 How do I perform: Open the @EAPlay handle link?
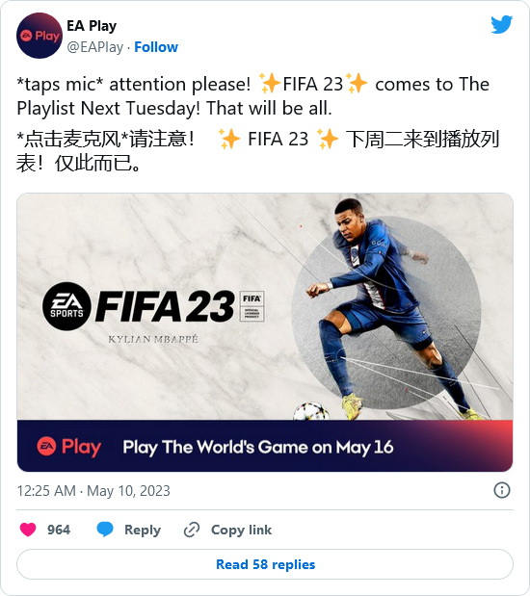95,47
